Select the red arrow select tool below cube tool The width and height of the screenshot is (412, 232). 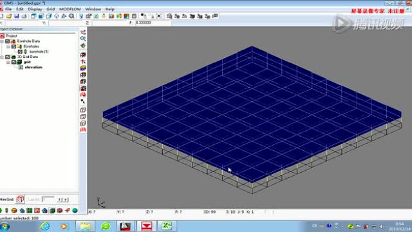(x=83, y=62)
